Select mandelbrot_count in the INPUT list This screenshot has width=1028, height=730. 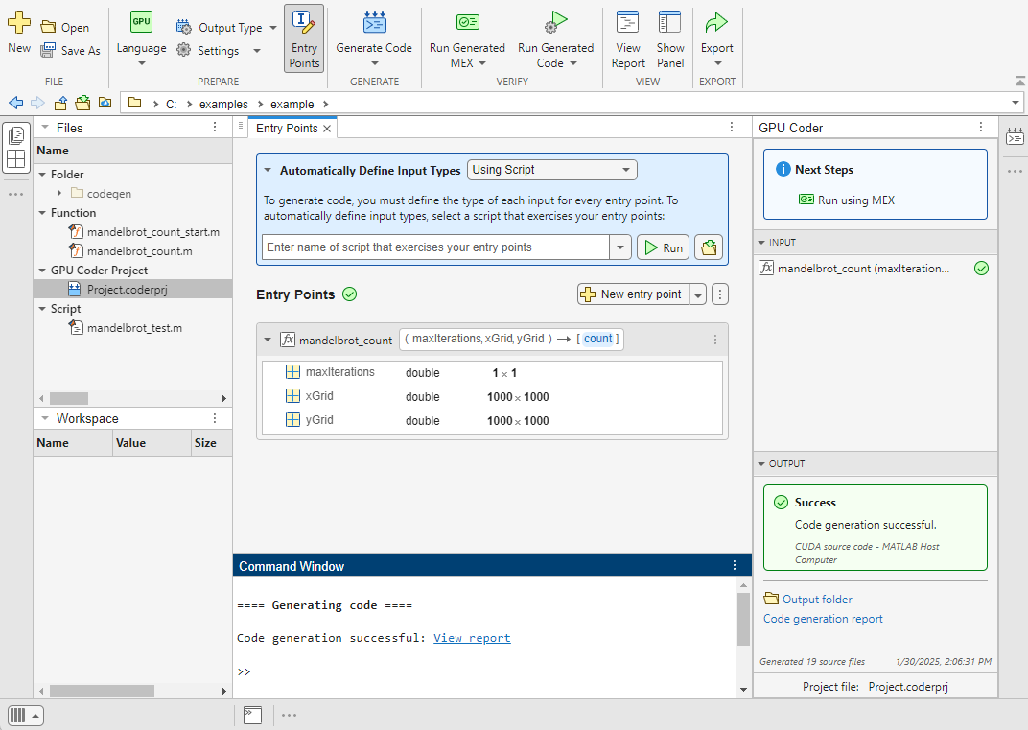tap(875, 269)
